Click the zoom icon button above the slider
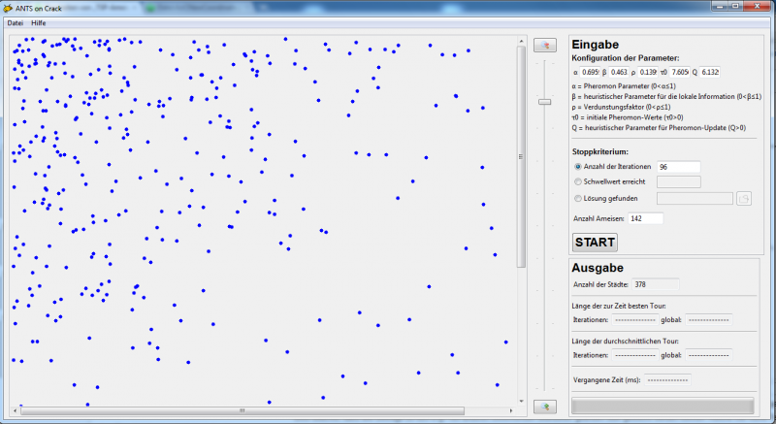 545,45
